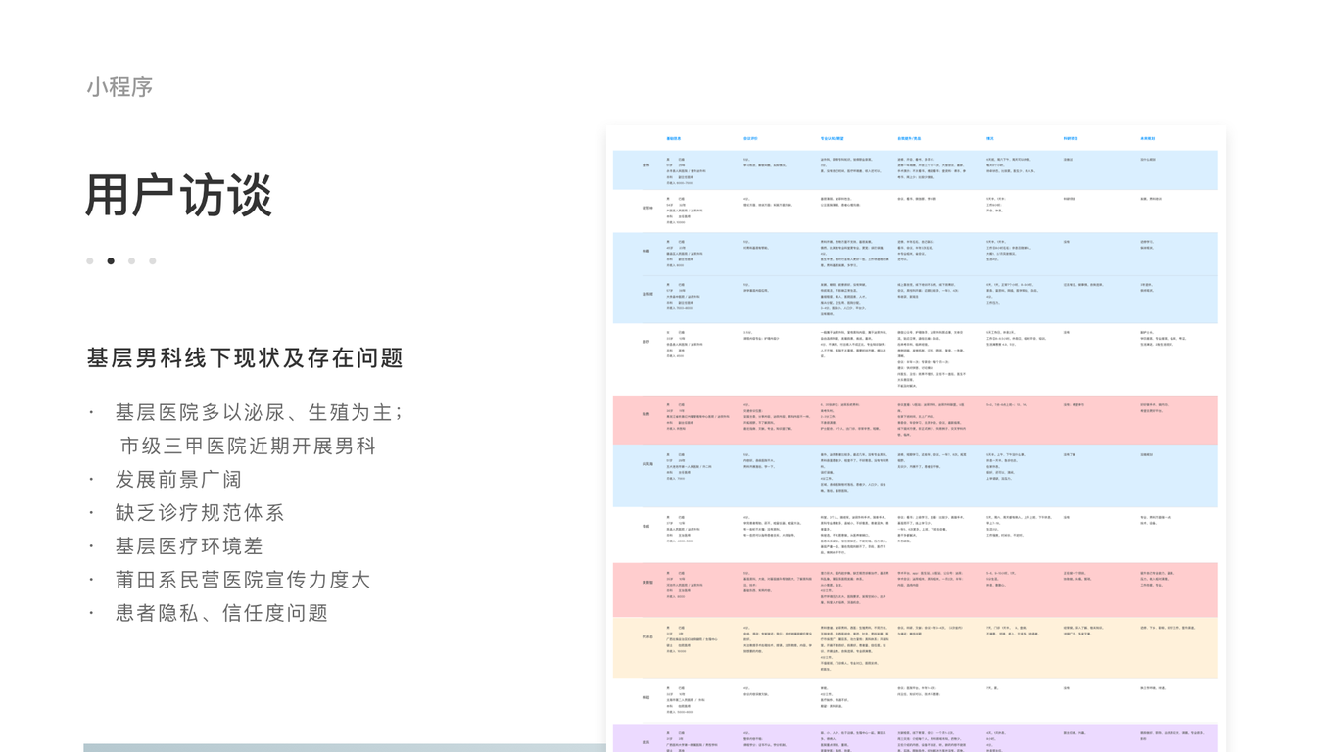This screenshot has height=752, width=1338.
Task: Select the line 基层医院多以泌尿、生殖为主；
Action: coord(260,413)
